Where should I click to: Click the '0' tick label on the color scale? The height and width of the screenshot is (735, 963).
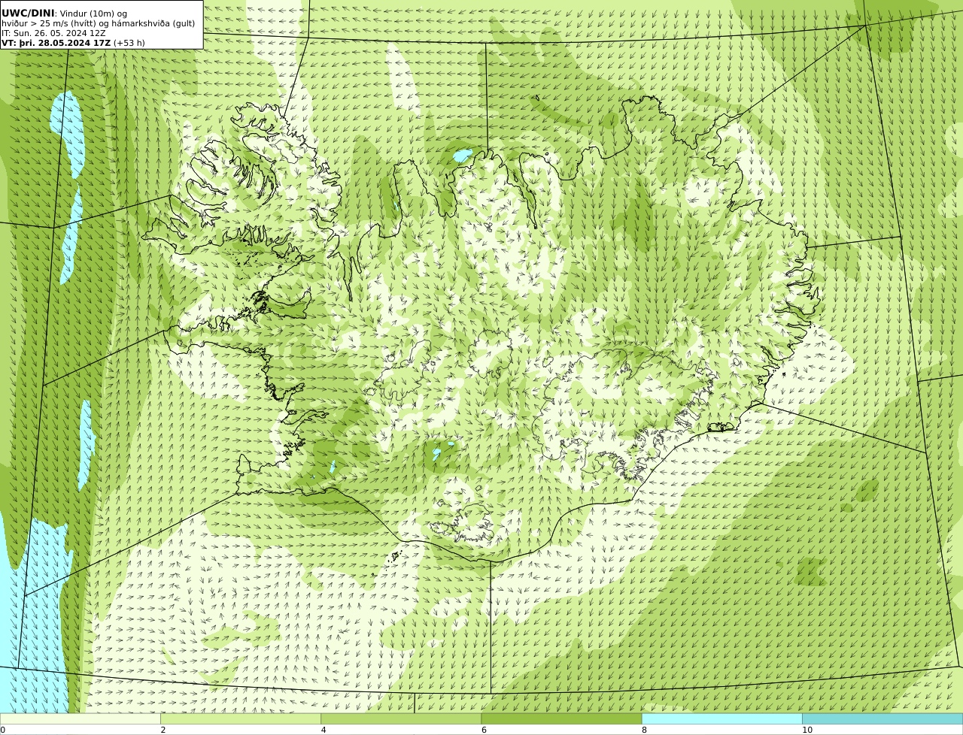click(x=2, y=730)
